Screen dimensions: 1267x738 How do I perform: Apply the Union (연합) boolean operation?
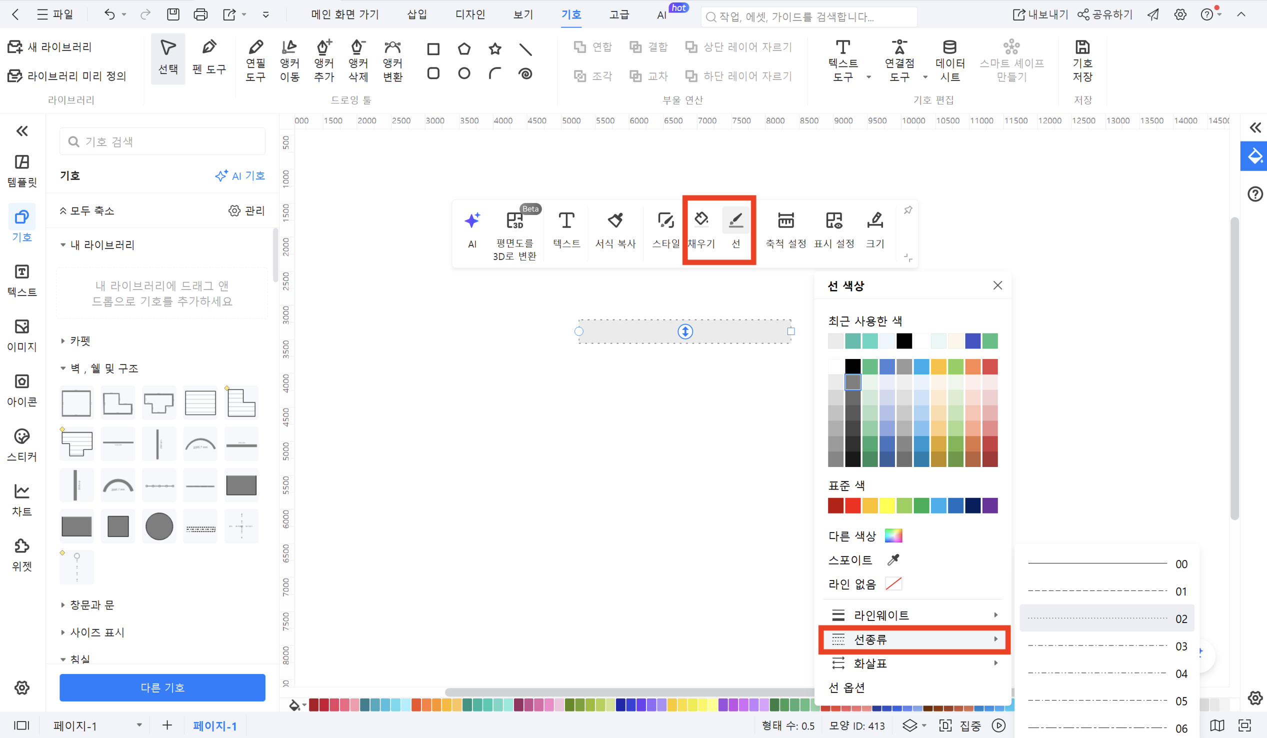click(x=594, y=47)
